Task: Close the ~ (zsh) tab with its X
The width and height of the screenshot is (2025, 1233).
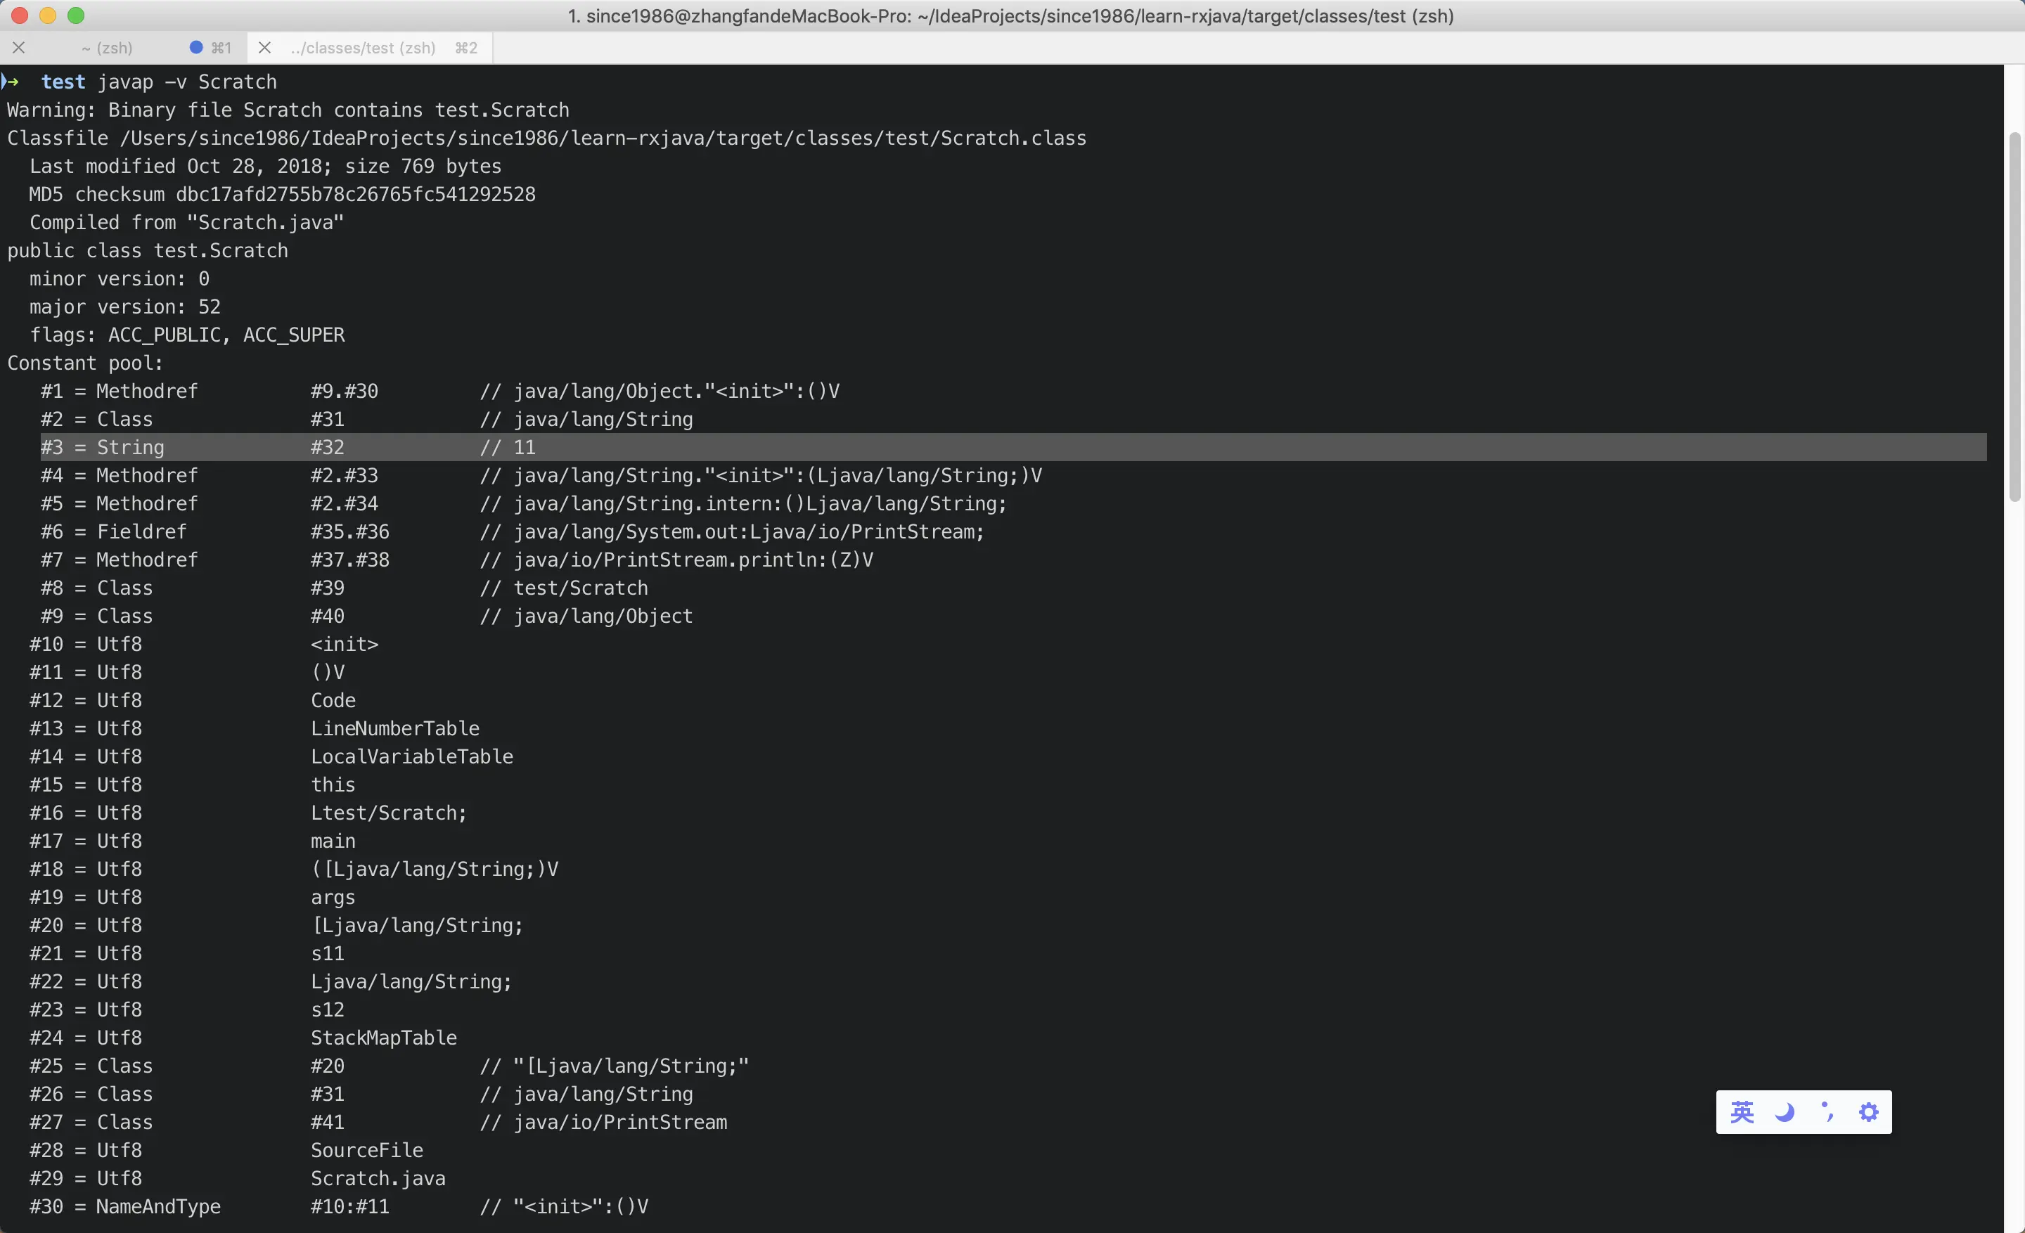Action: (19, 48)
